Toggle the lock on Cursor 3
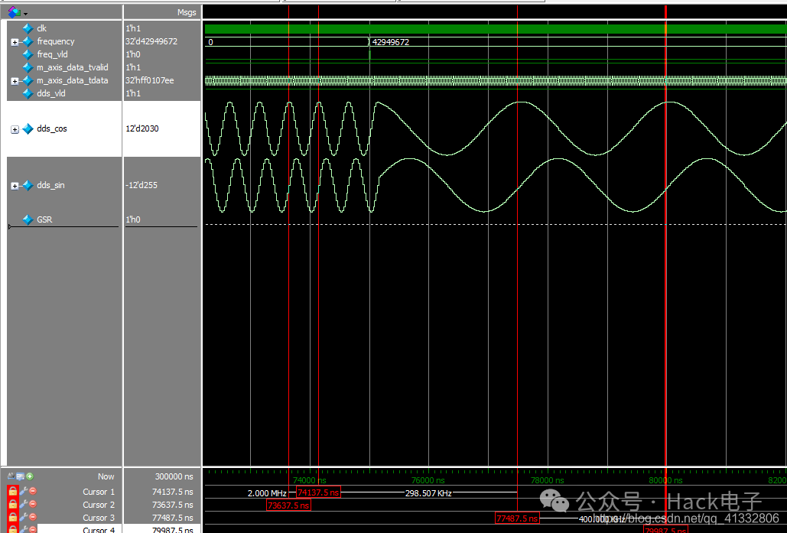 pyautogui.click(x=12, y=518)
